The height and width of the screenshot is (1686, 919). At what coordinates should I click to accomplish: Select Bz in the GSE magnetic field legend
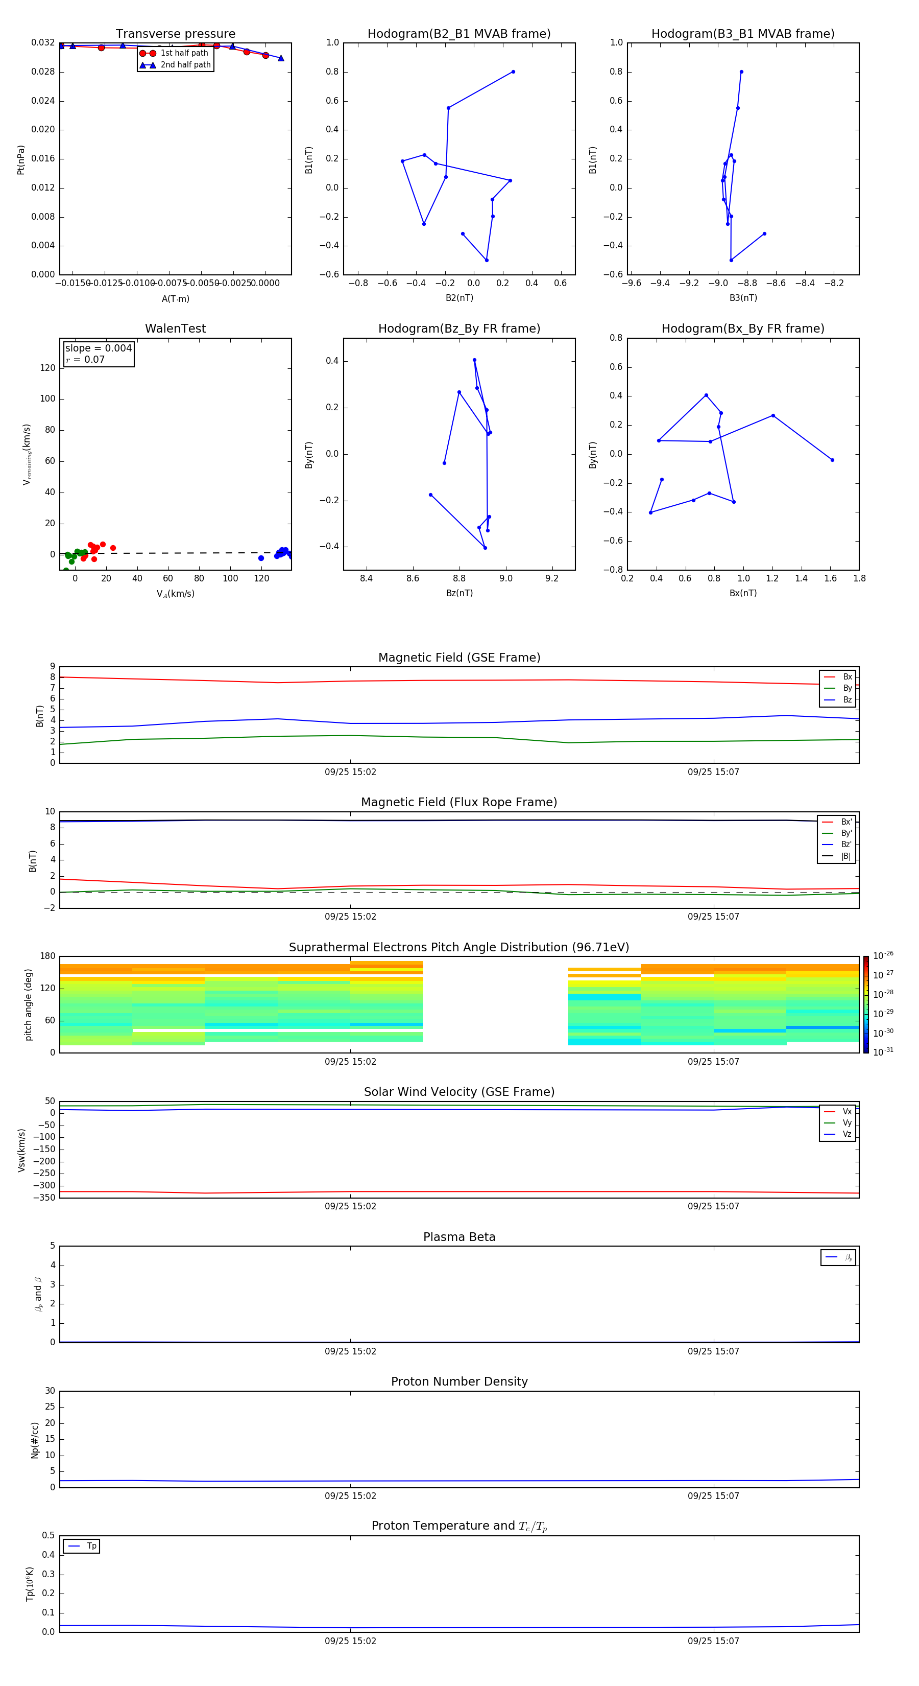[838, 699]
